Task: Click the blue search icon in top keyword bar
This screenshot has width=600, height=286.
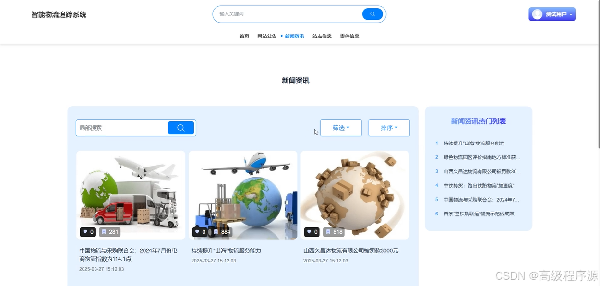Action: click(x=372, y=14)
